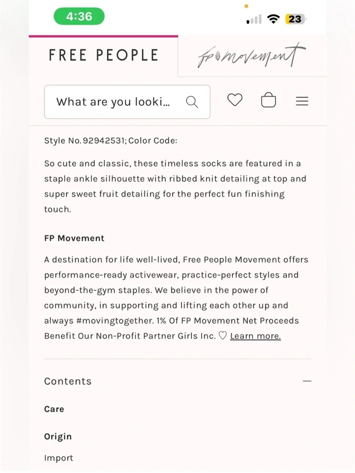Tap the heart symbol after Girls Inc.
Image resolution: width=355 pixels, height=473 pixels.
(x=223, y=335)
